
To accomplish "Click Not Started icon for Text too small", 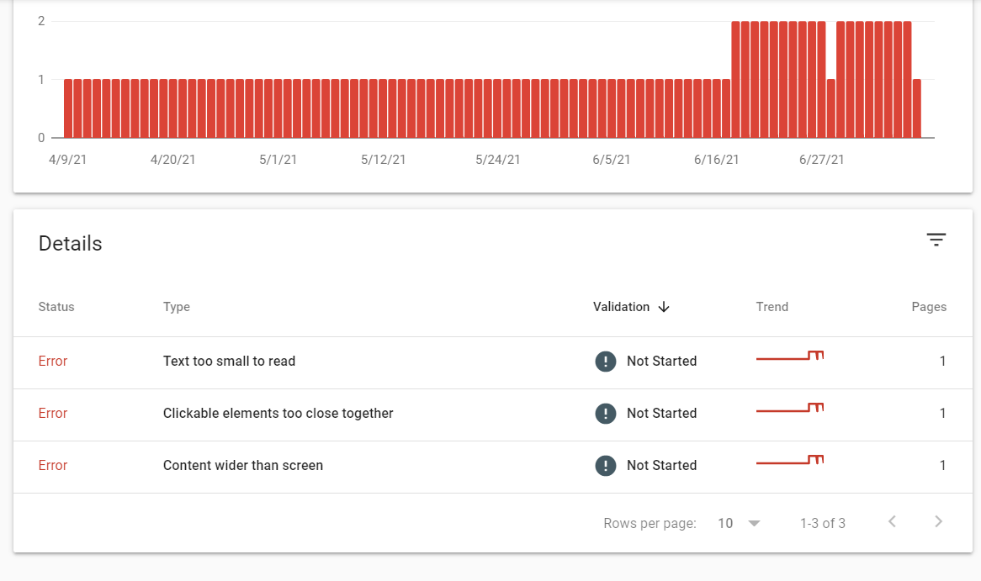I will tap(606, 362).
